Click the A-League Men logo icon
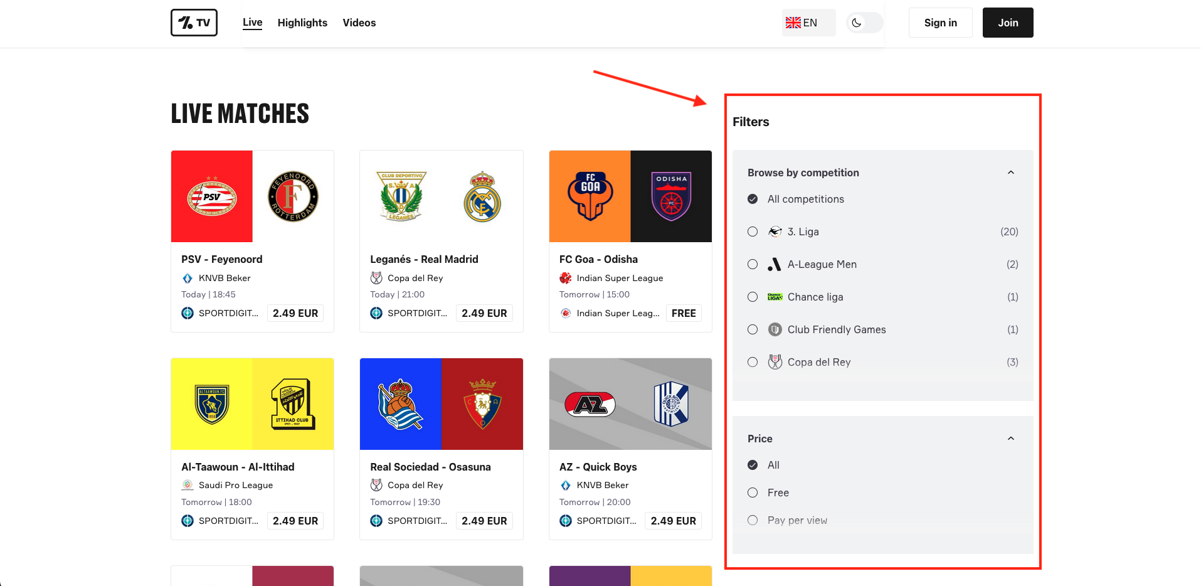The width and height of the screenshot is (1201, 586). (x=775, y=264)
